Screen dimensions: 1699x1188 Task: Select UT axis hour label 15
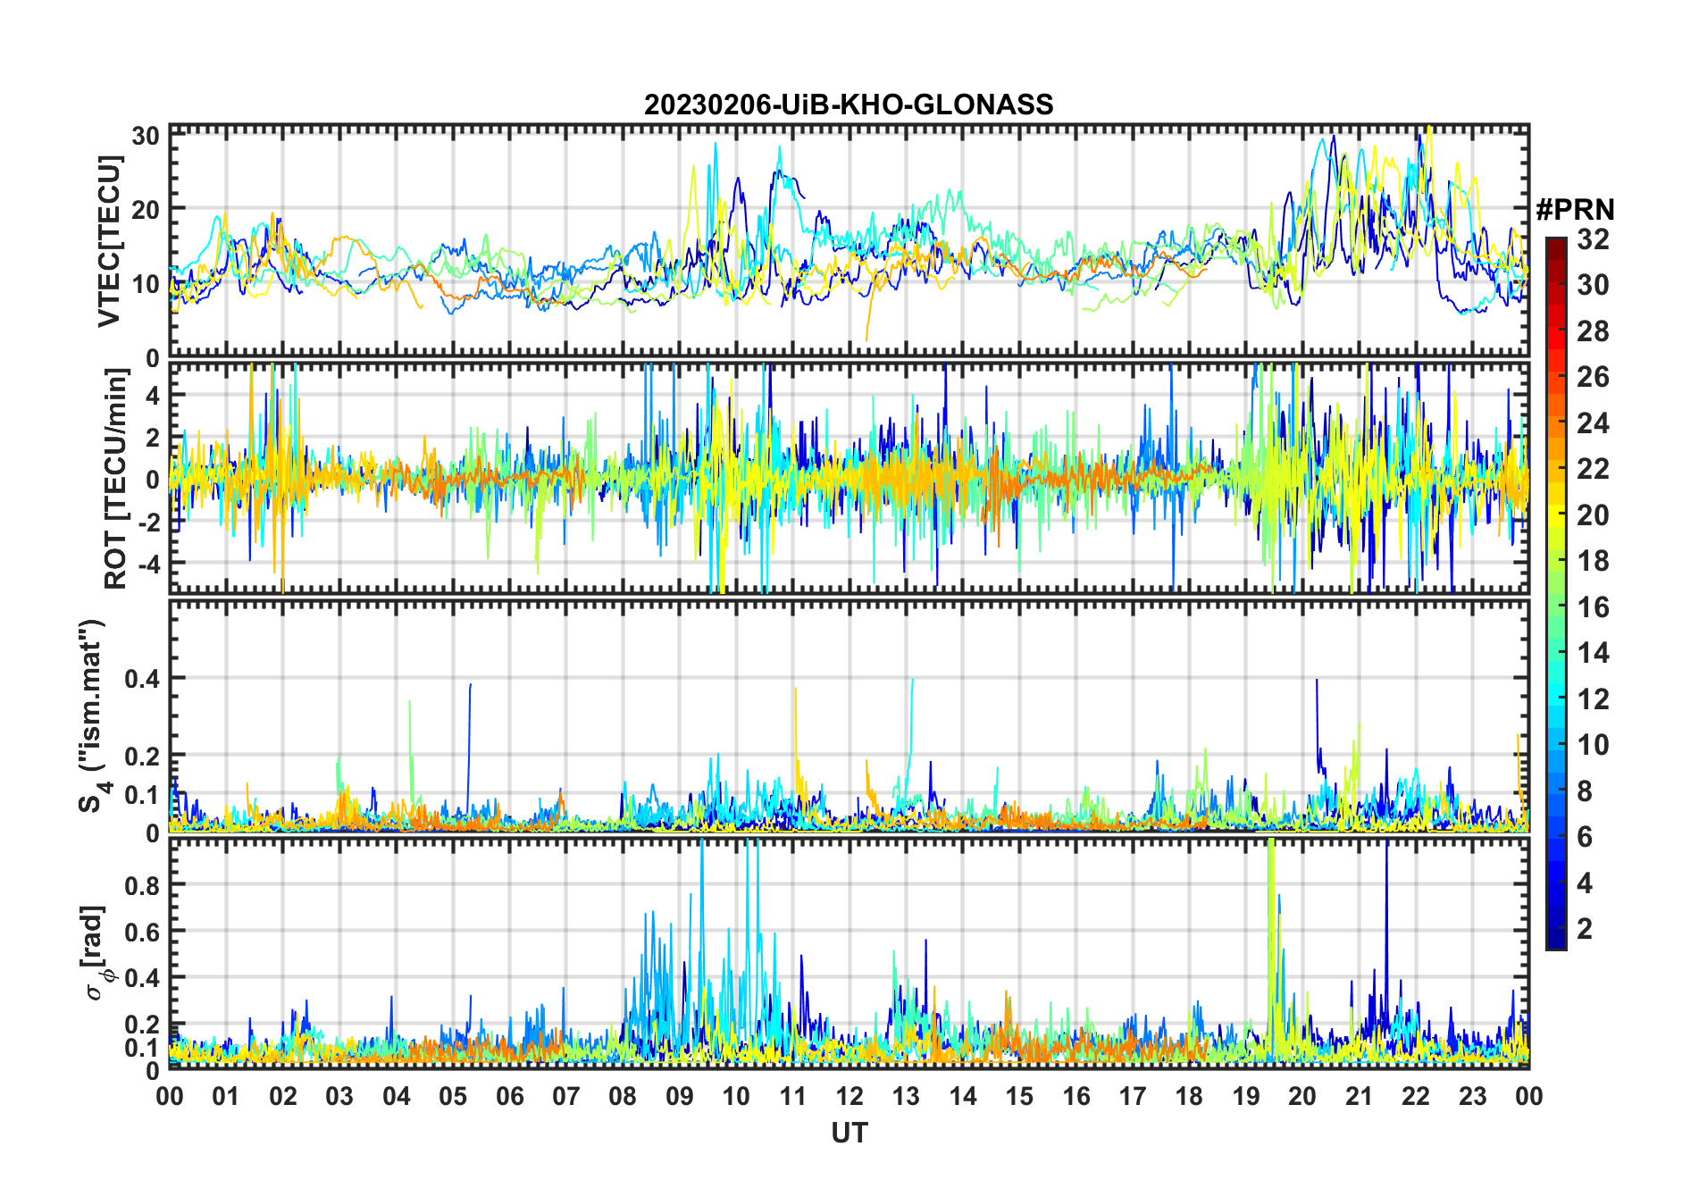(x=1019, y=1096)
